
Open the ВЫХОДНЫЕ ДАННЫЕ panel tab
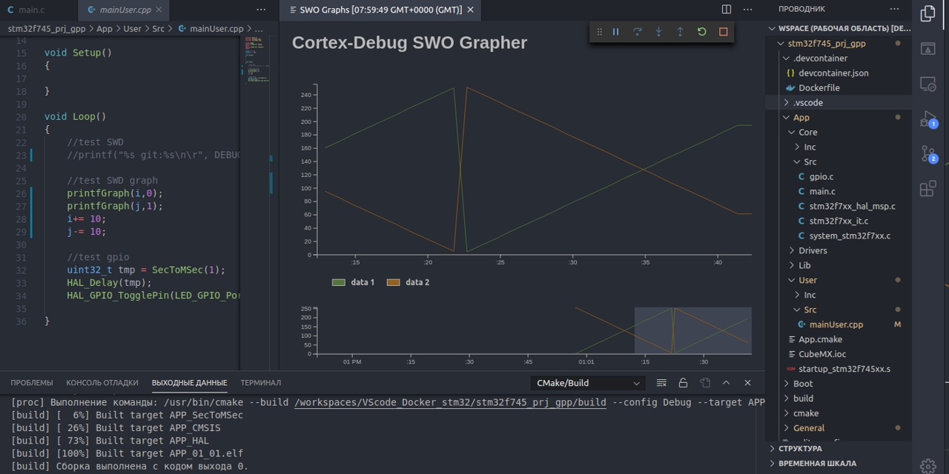[189, 383]
